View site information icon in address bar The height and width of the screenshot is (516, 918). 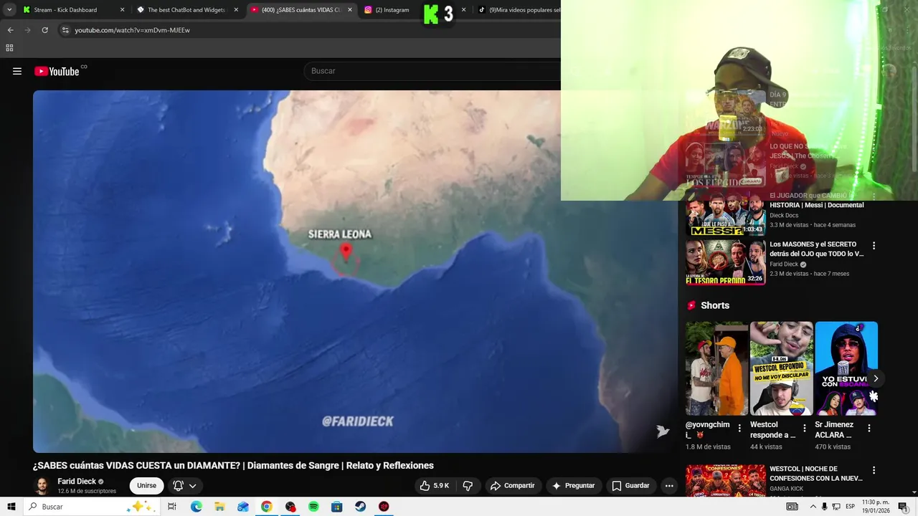(x=65, y=30)
